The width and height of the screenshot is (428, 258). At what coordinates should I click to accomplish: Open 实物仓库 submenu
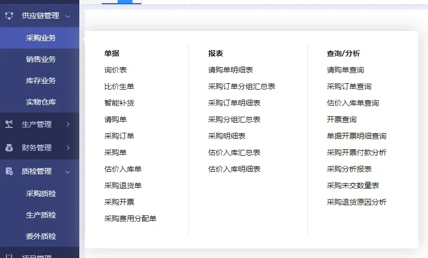point(40,102)
